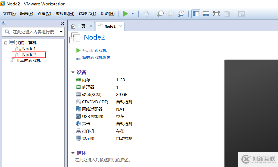This screenshot has height=167, width=278.
Task: Click the console view icon at toolbar end
Action: point(241,14)
